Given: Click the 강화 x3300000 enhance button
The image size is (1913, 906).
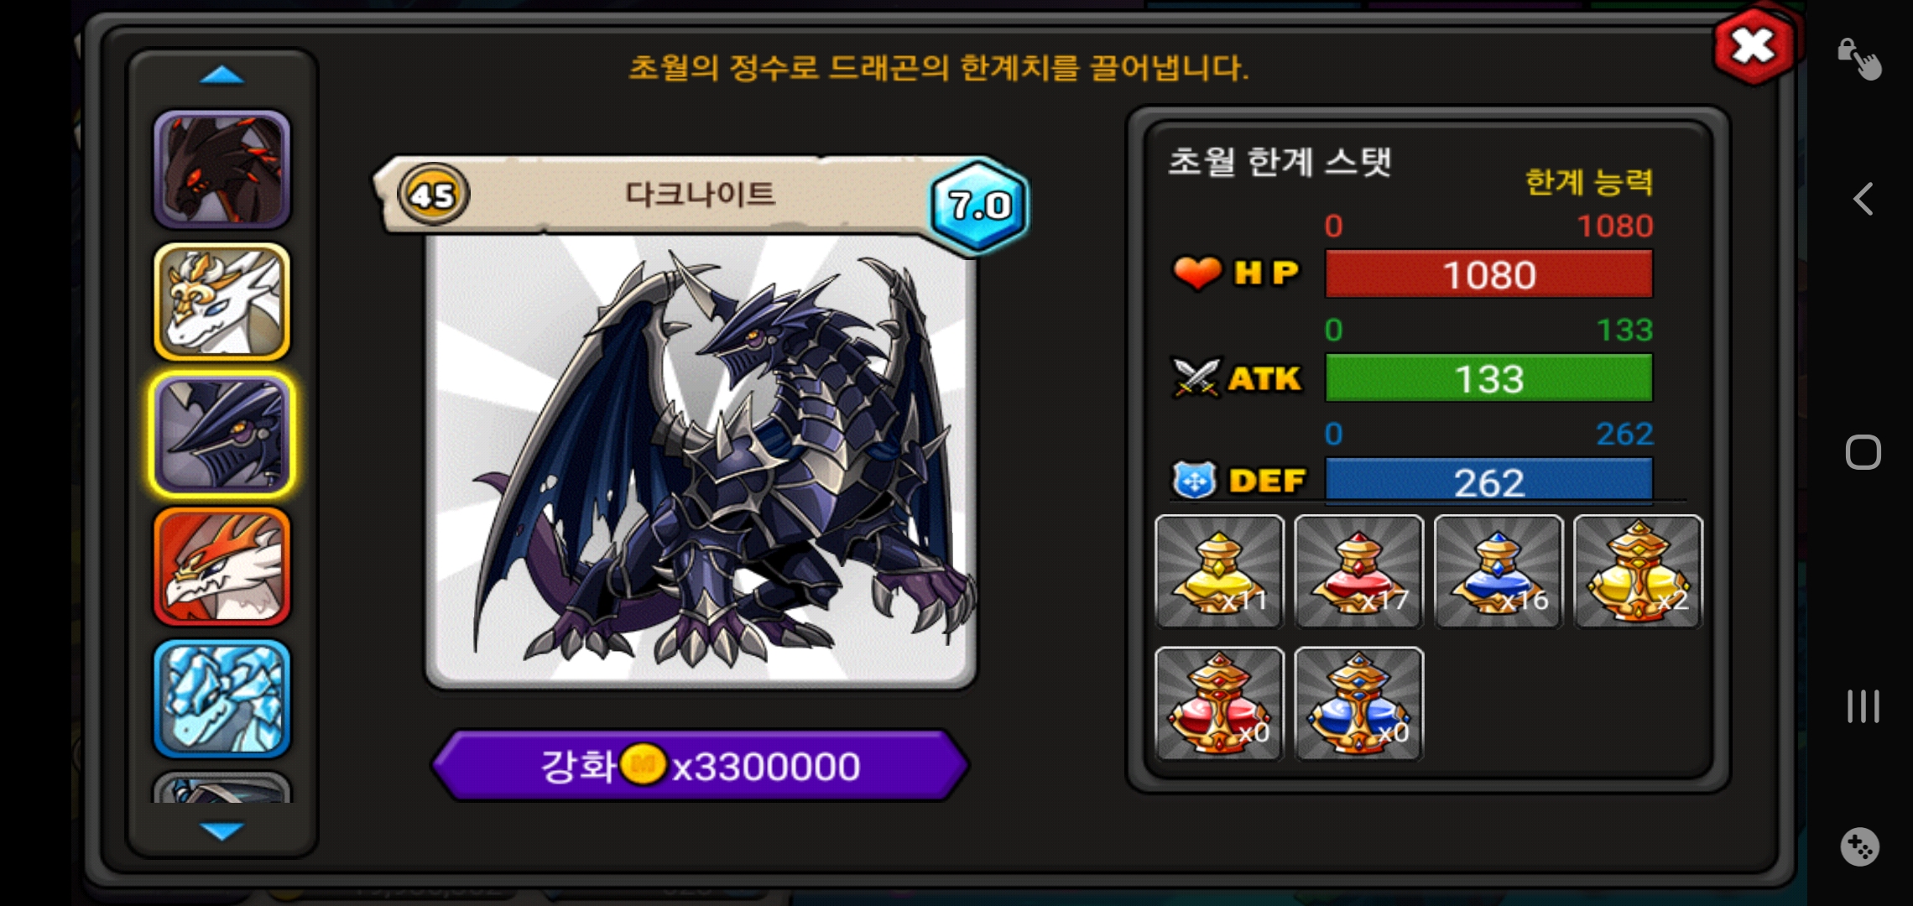Looking at the screenshot, I should [x=701, y=765].
